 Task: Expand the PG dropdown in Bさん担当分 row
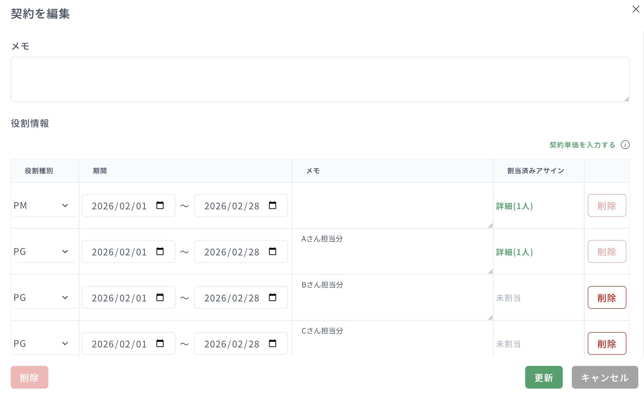(x=45, y=297)
